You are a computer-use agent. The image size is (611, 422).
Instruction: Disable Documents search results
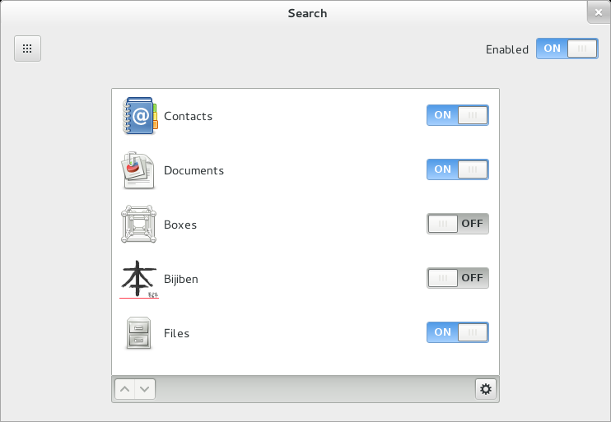coord(458,169)
